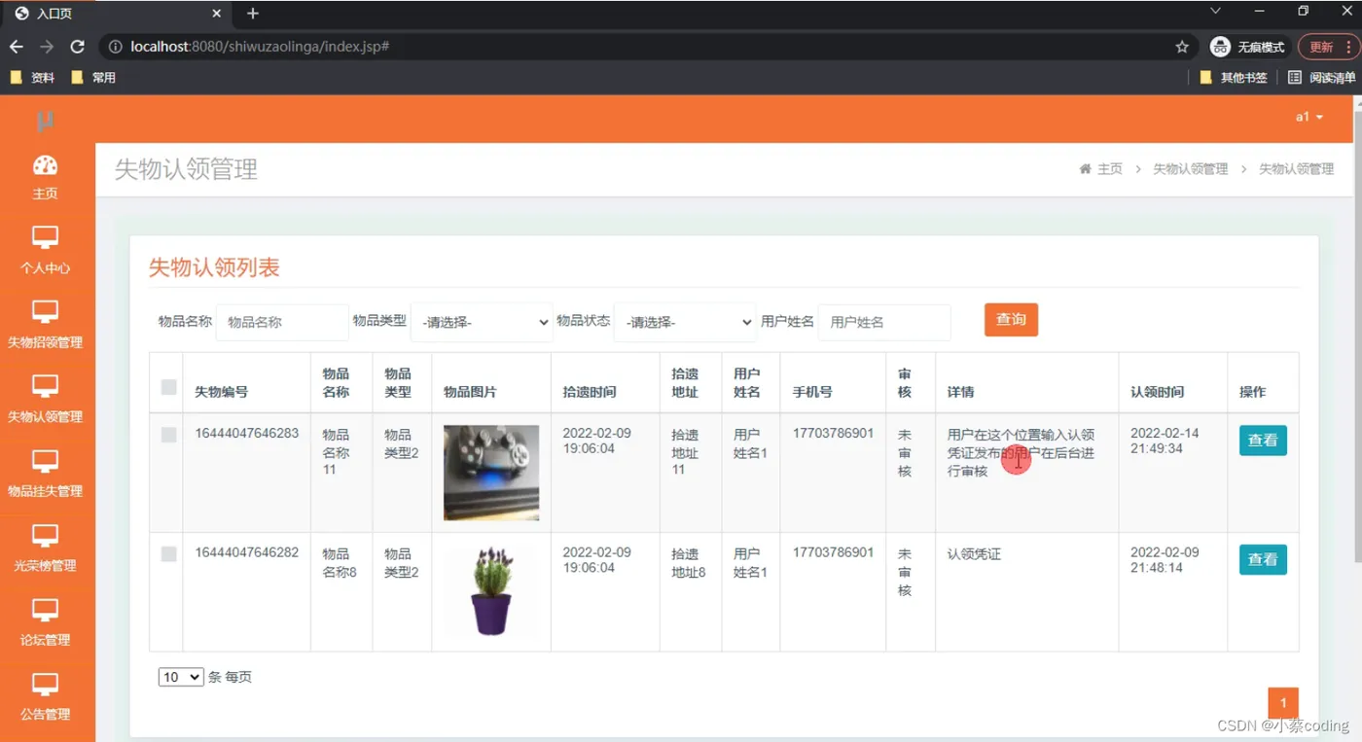Open the game controller item thumbnail
Image resolution: width=1362 pixels, height=742 pixels.
[491, 473]
